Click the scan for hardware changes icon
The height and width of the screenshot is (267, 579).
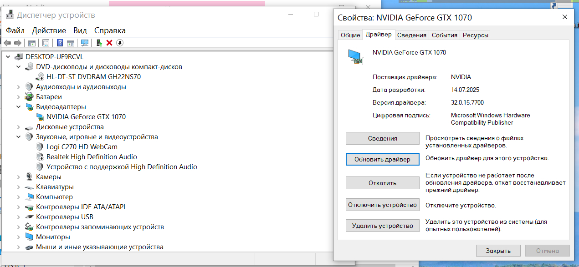pos(85,43)
